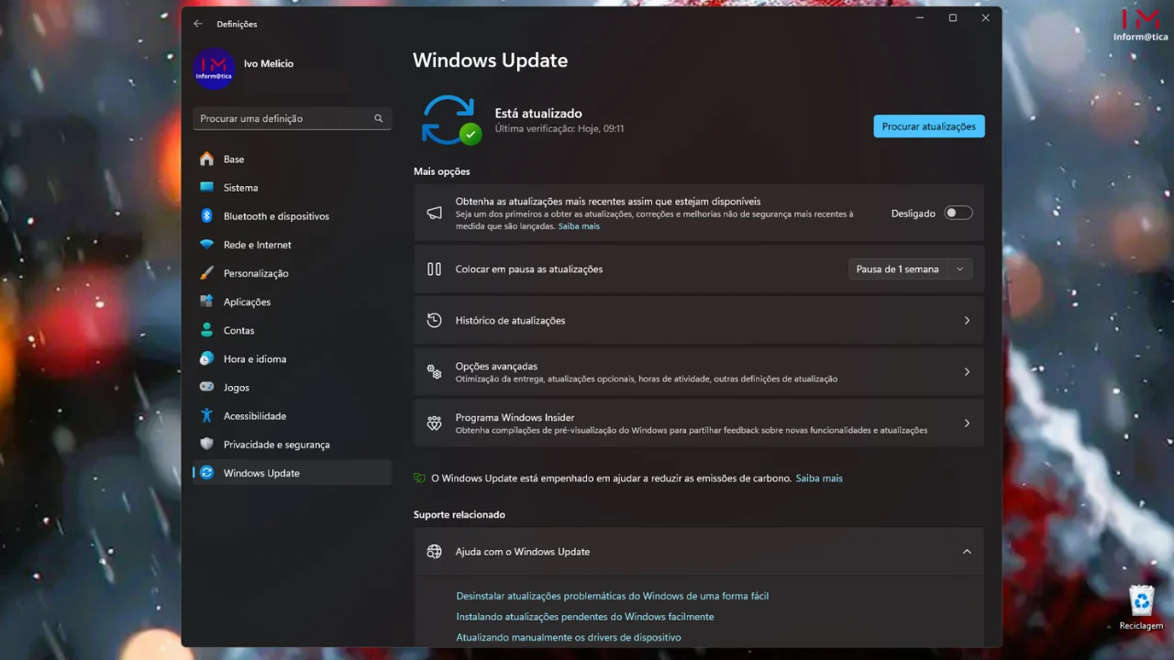The image size is (1174, 660).
Task: Click the large update status sync icon
Action: tap(450, 120)
